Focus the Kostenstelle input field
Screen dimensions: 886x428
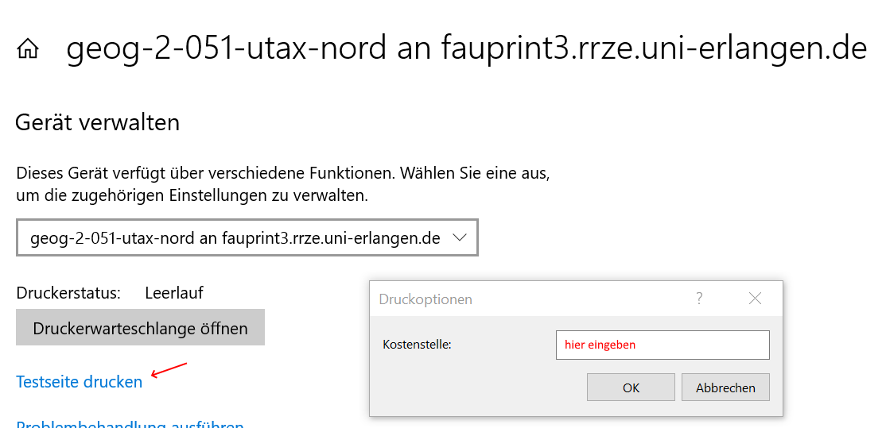coord(663,345)
